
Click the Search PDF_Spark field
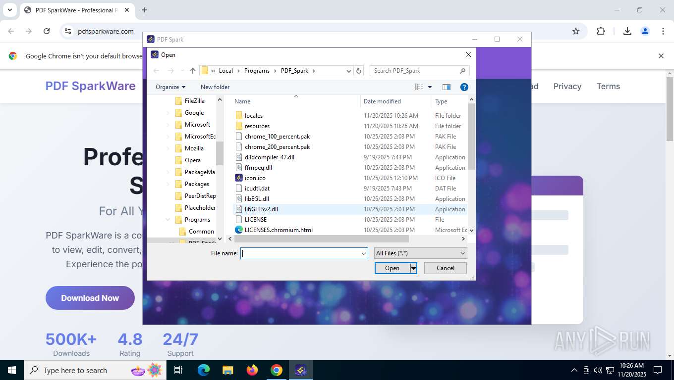tap(419, 71)
